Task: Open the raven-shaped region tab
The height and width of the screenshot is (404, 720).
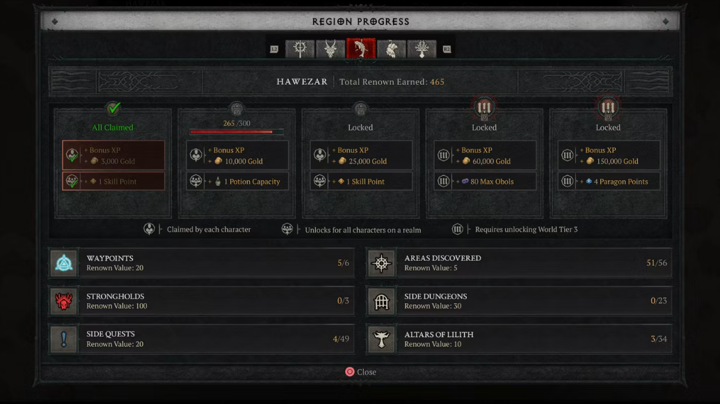Action: point(391,49)
